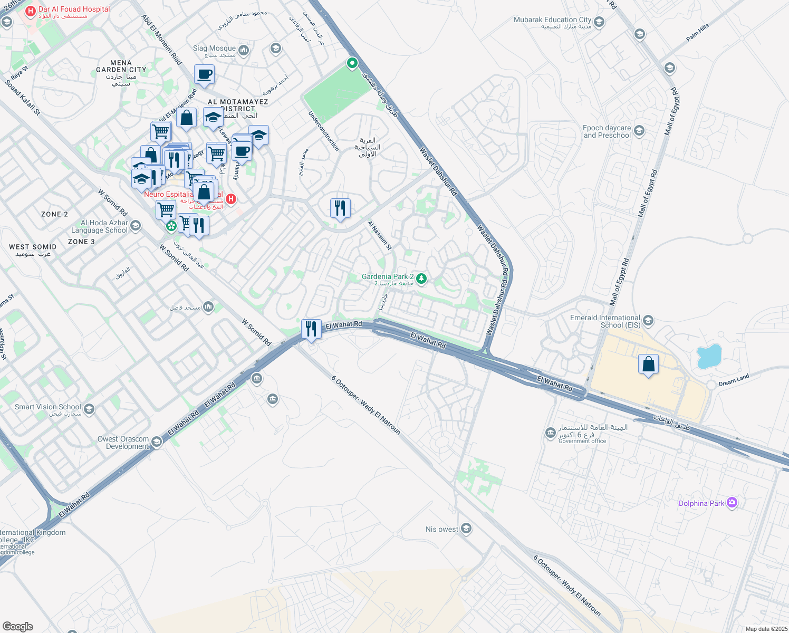
Task: Click the Map data ©2025 attribution
Action: [766, 629]
